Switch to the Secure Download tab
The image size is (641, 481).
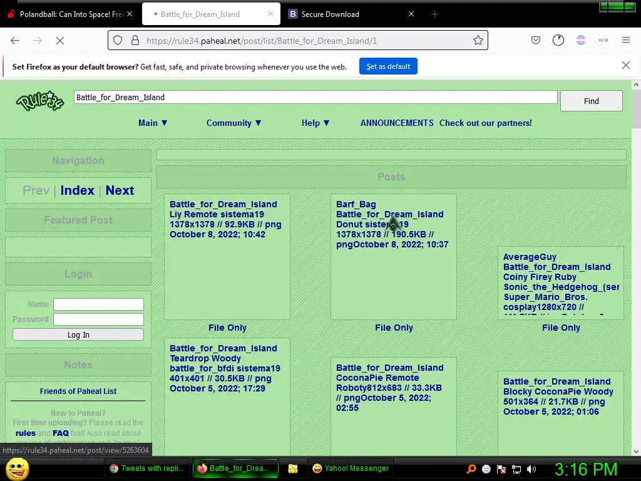(352, 14)
